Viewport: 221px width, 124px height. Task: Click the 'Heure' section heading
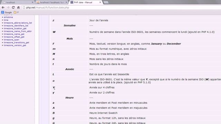pos(69,97)
